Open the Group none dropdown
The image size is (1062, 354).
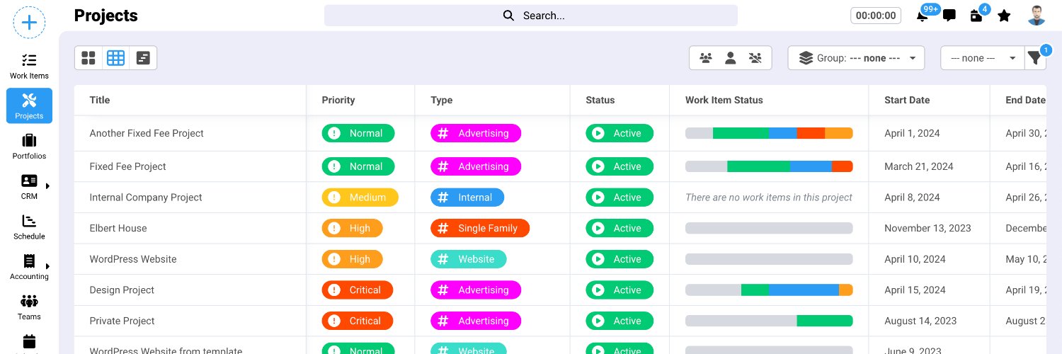856,58
